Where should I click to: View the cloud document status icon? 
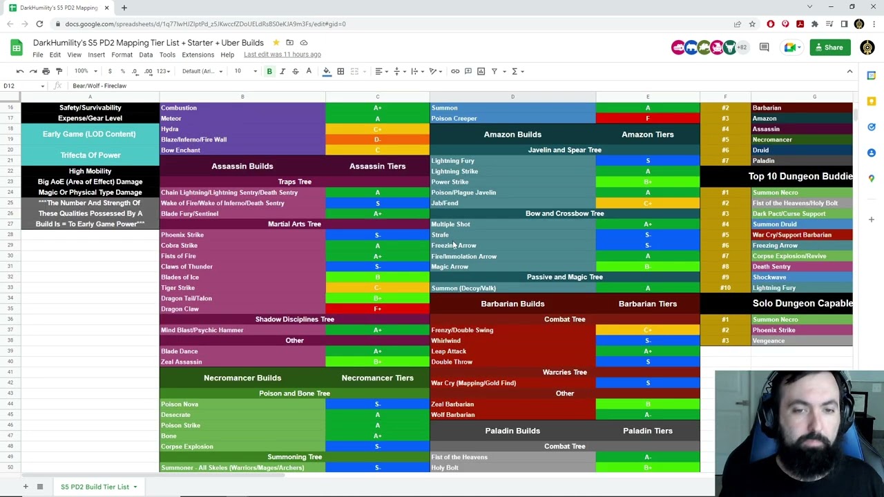(x=303, y=43)
